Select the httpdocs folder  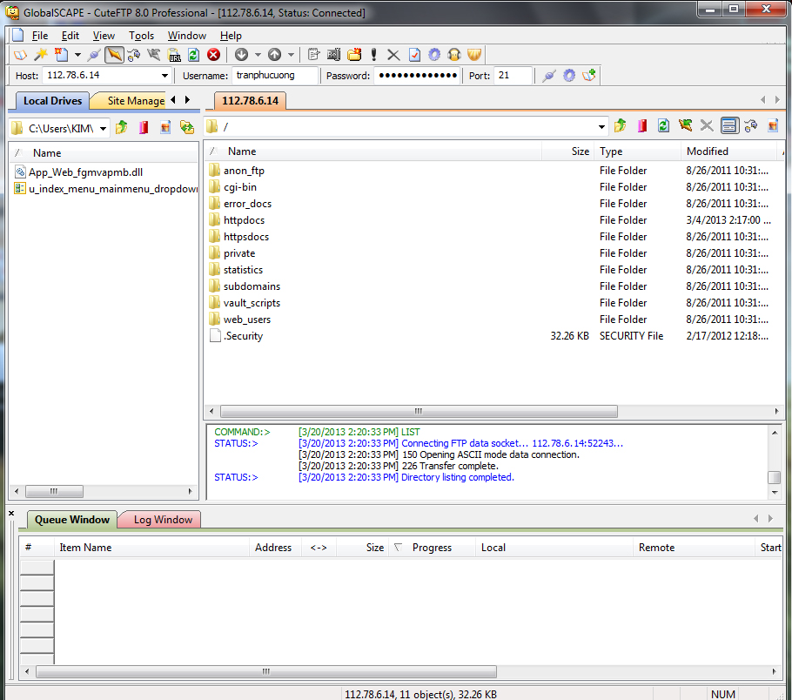(x=244, y=220)
